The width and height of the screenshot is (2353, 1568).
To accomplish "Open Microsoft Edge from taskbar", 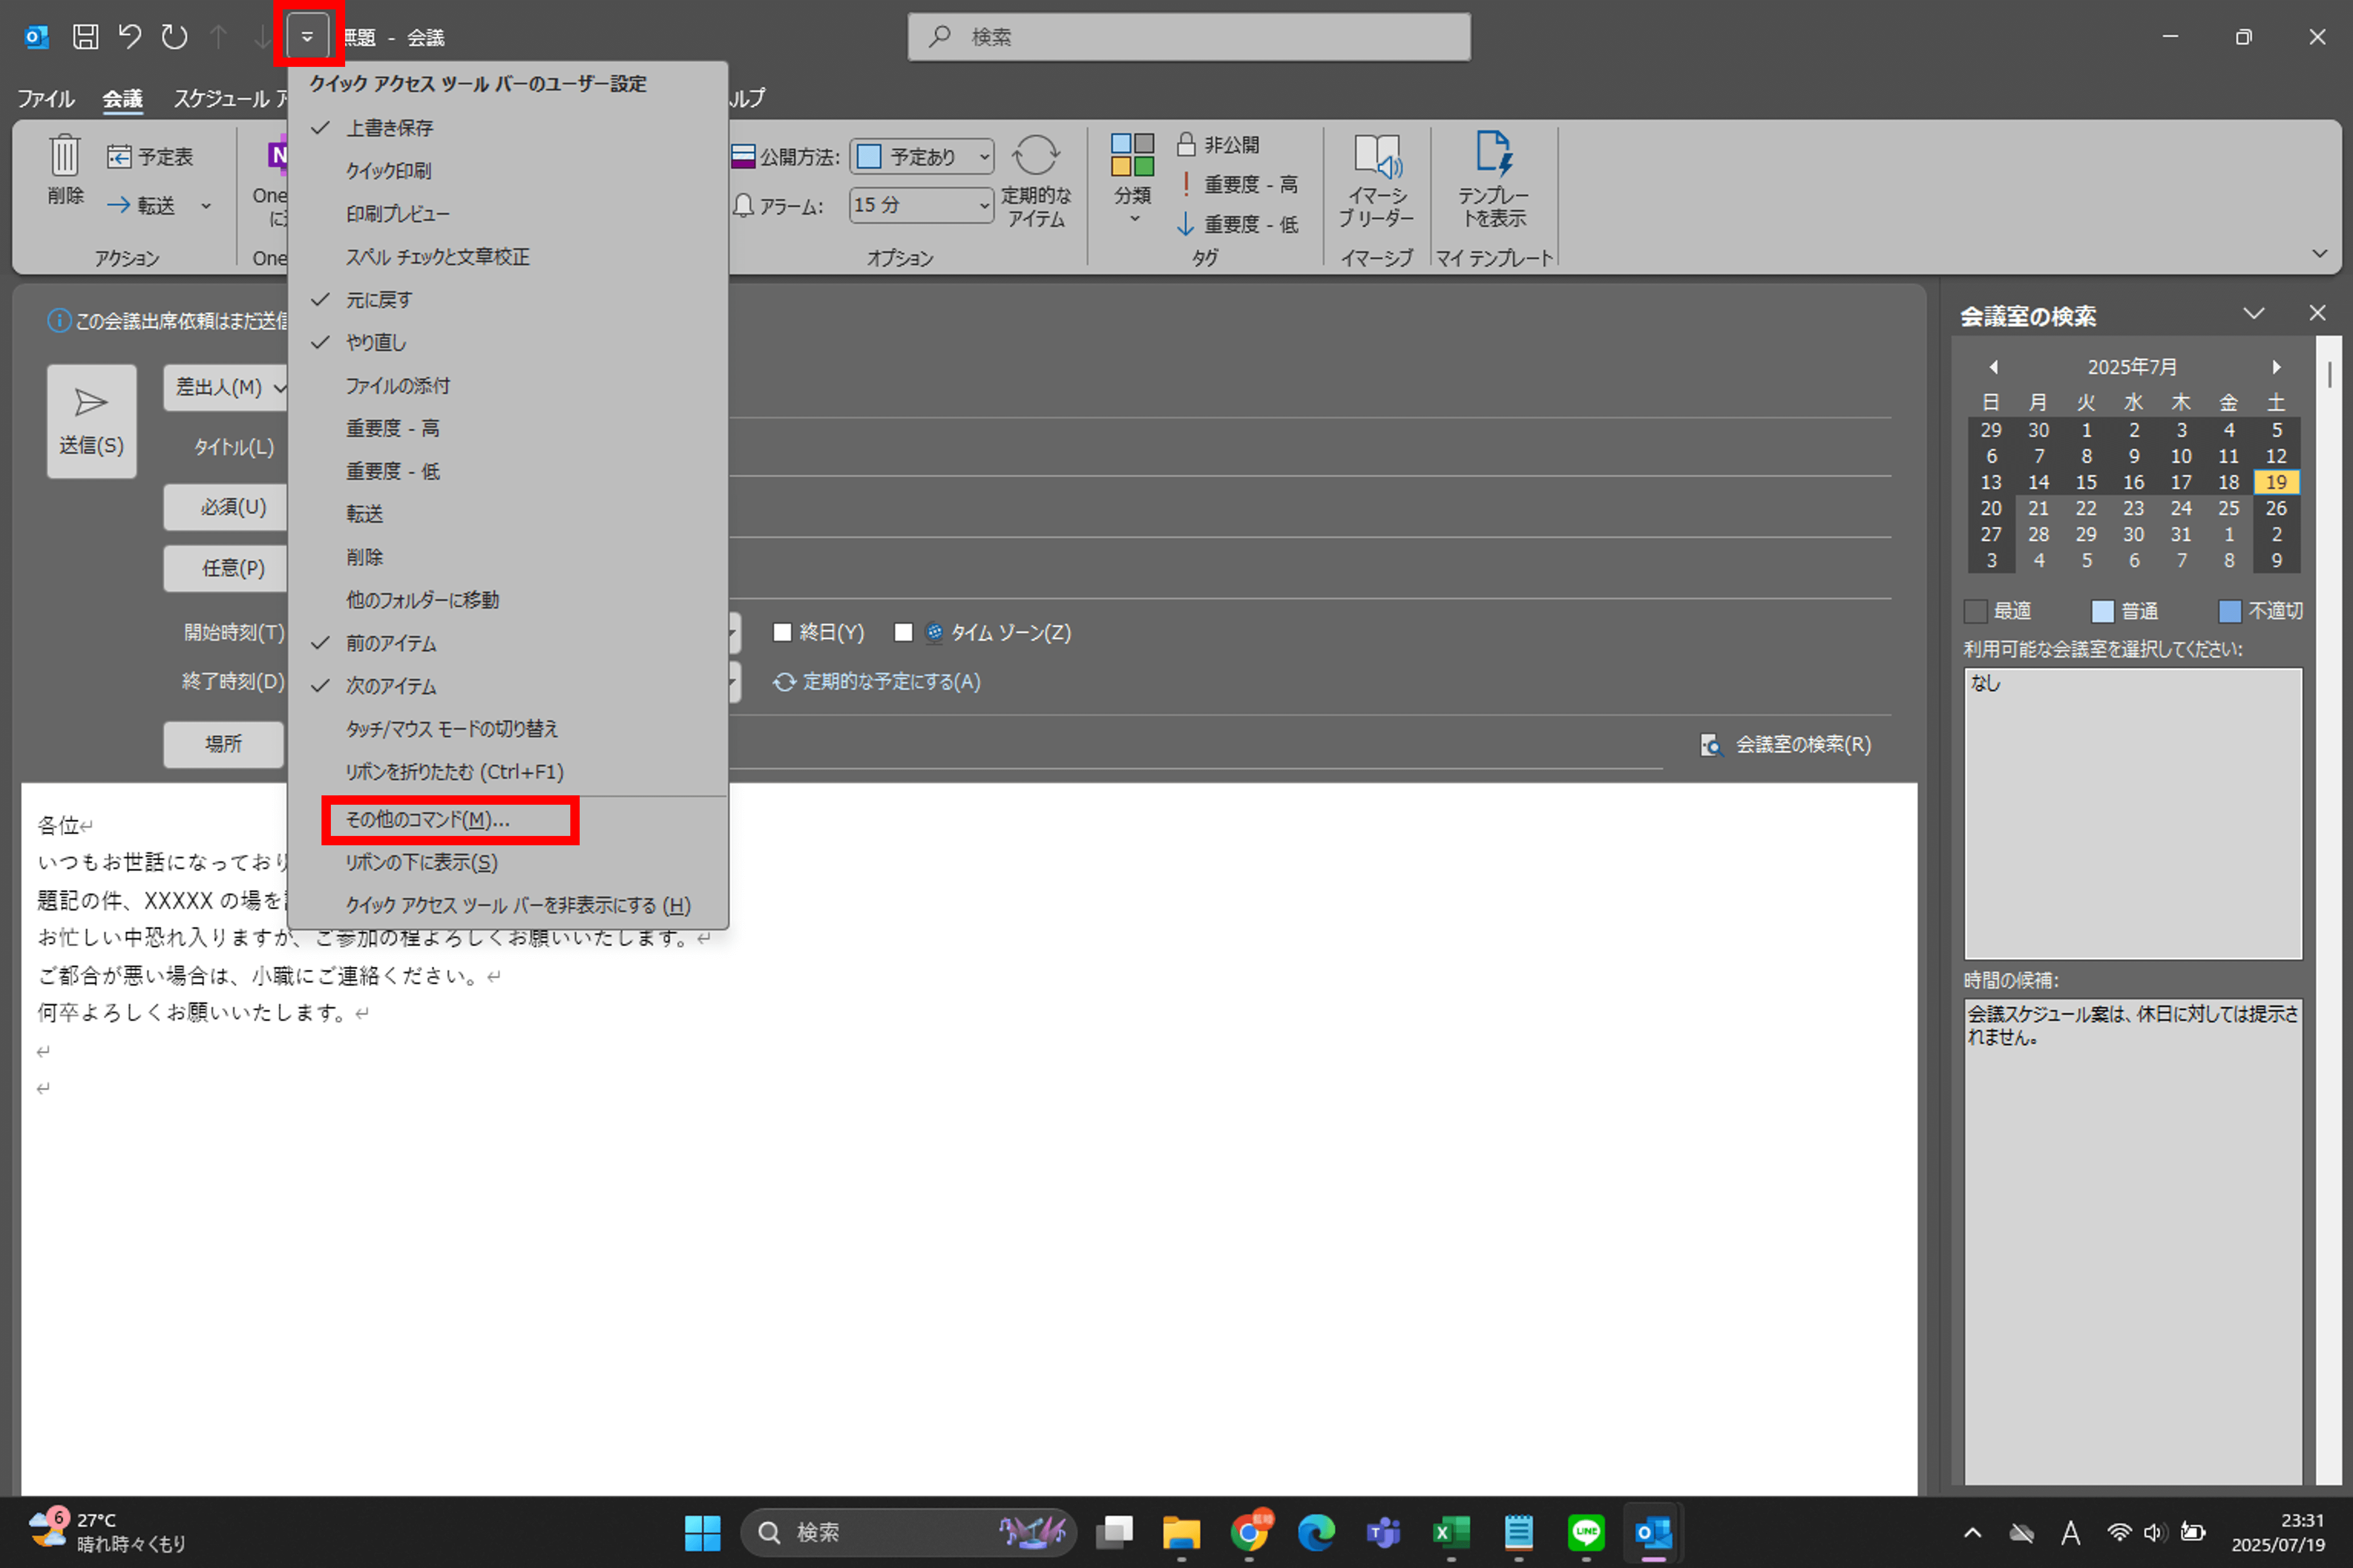I will pyautogui.click(x=1316, y=1533).
